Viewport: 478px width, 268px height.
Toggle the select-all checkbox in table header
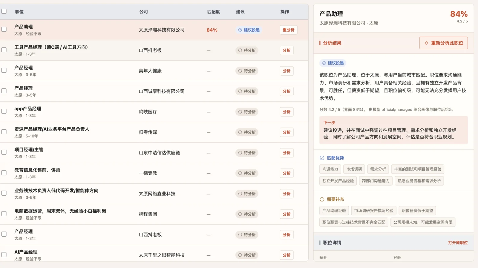(4, 11)
